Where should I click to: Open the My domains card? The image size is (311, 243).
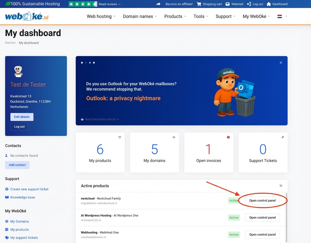coord(154,152)
